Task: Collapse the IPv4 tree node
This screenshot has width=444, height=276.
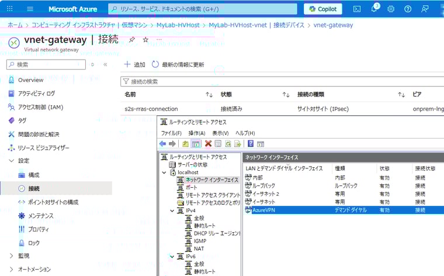Action: click(x=172, y=211)
